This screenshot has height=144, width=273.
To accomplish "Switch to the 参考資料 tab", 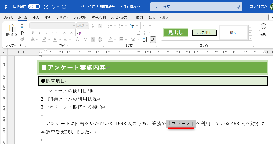I will 99,17.
